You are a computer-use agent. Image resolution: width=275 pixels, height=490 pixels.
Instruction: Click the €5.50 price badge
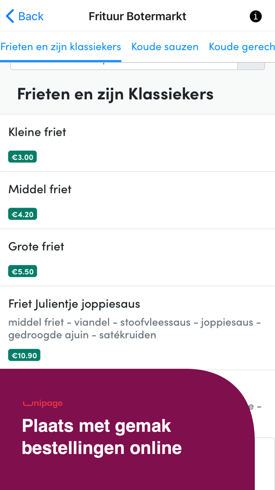[22, 271]
